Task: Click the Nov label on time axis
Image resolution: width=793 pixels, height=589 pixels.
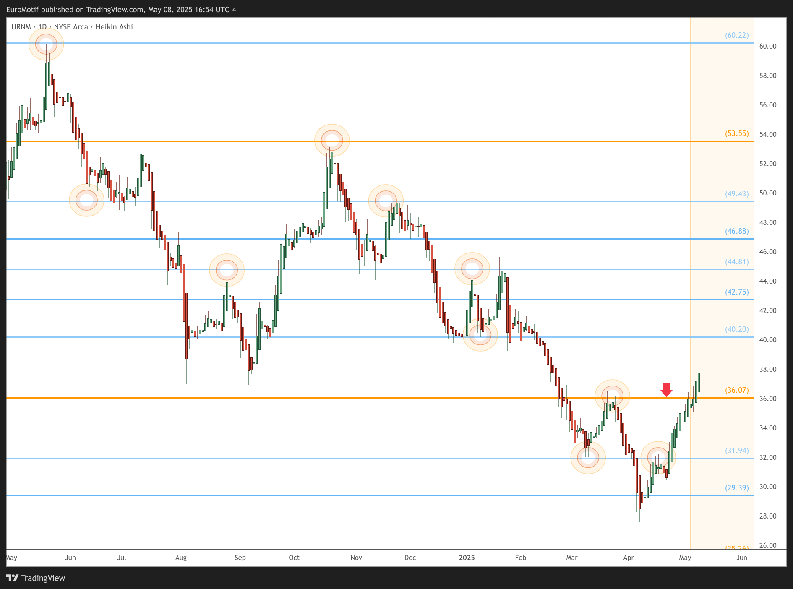Action: tap(356, 558)
